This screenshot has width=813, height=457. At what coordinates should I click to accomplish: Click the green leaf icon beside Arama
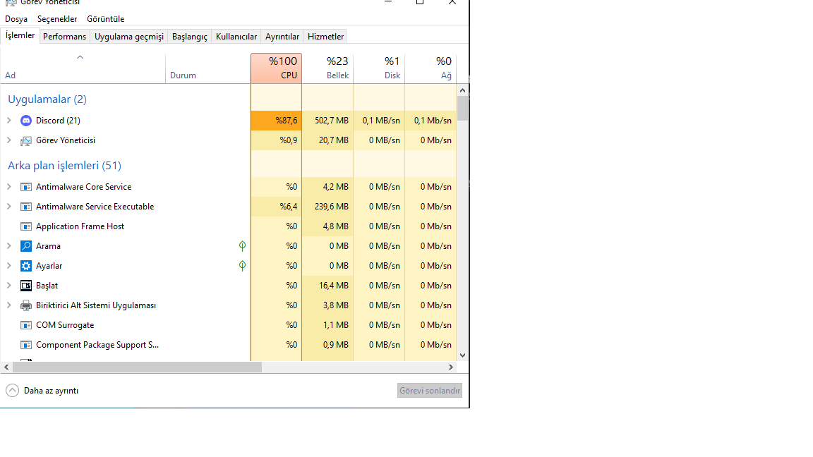click(x=242, y=246)
